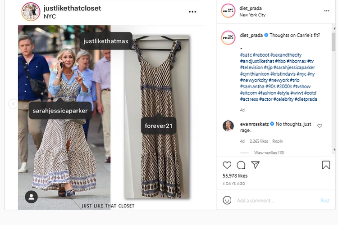Open the forever21 photo tag
Viewport: 338px width, 225px height.
pos(159,126)
